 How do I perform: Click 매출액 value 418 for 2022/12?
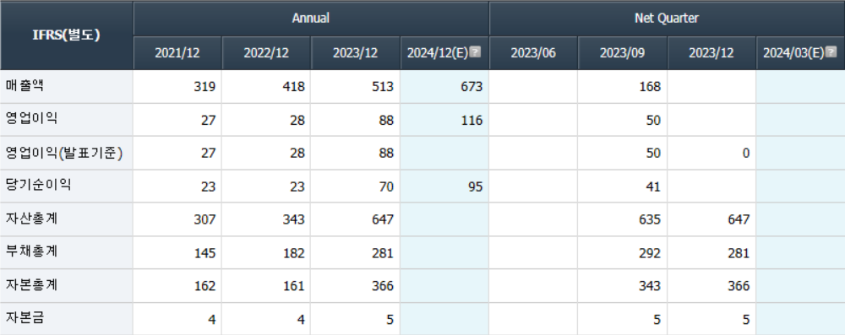click(294, 87)
